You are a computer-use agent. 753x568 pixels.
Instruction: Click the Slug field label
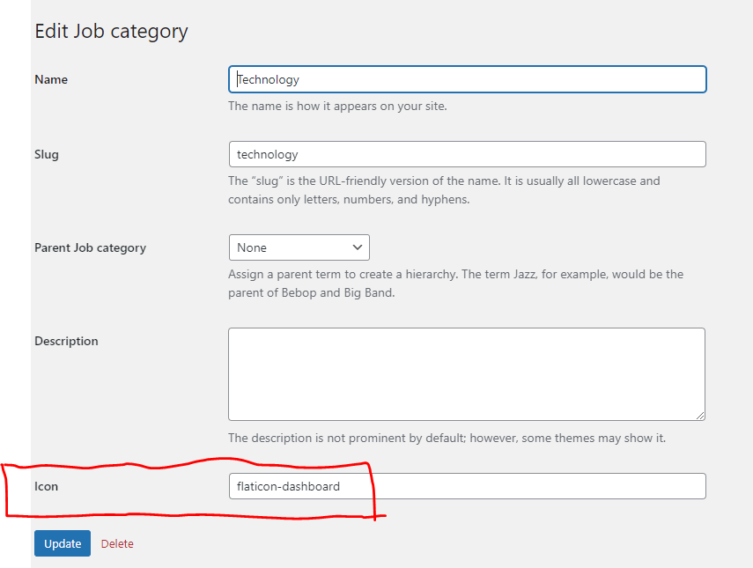tap(47, 154)
